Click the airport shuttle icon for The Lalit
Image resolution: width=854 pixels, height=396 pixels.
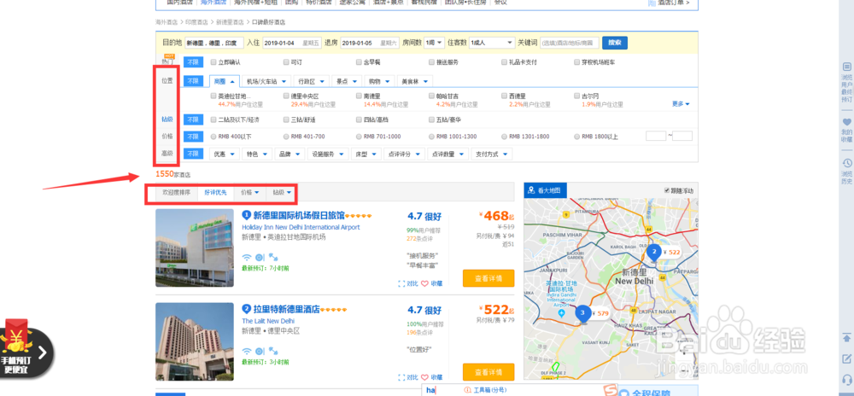[x=273, y=351]
